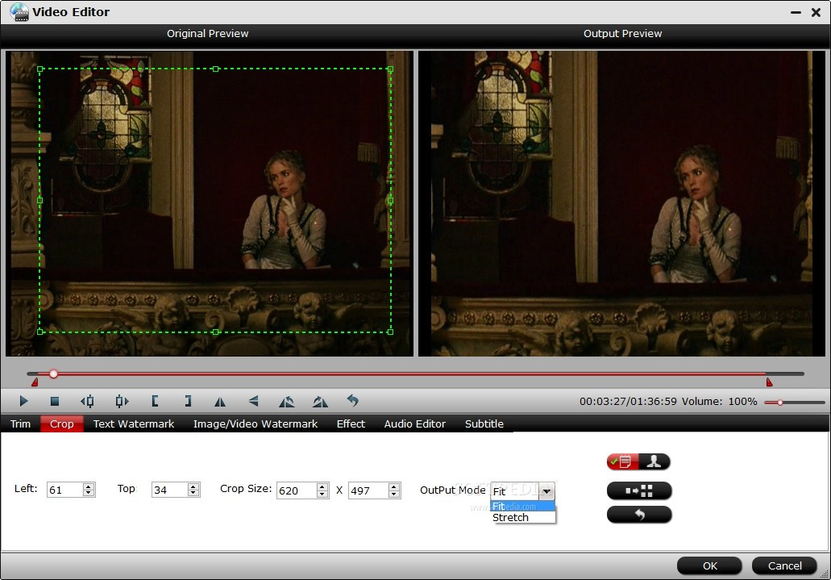Select the top-center crop handle
Screen dimensions: 831x580
(215, 69)
